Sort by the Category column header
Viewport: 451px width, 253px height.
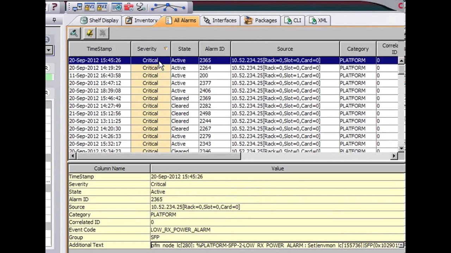[358, 49]
